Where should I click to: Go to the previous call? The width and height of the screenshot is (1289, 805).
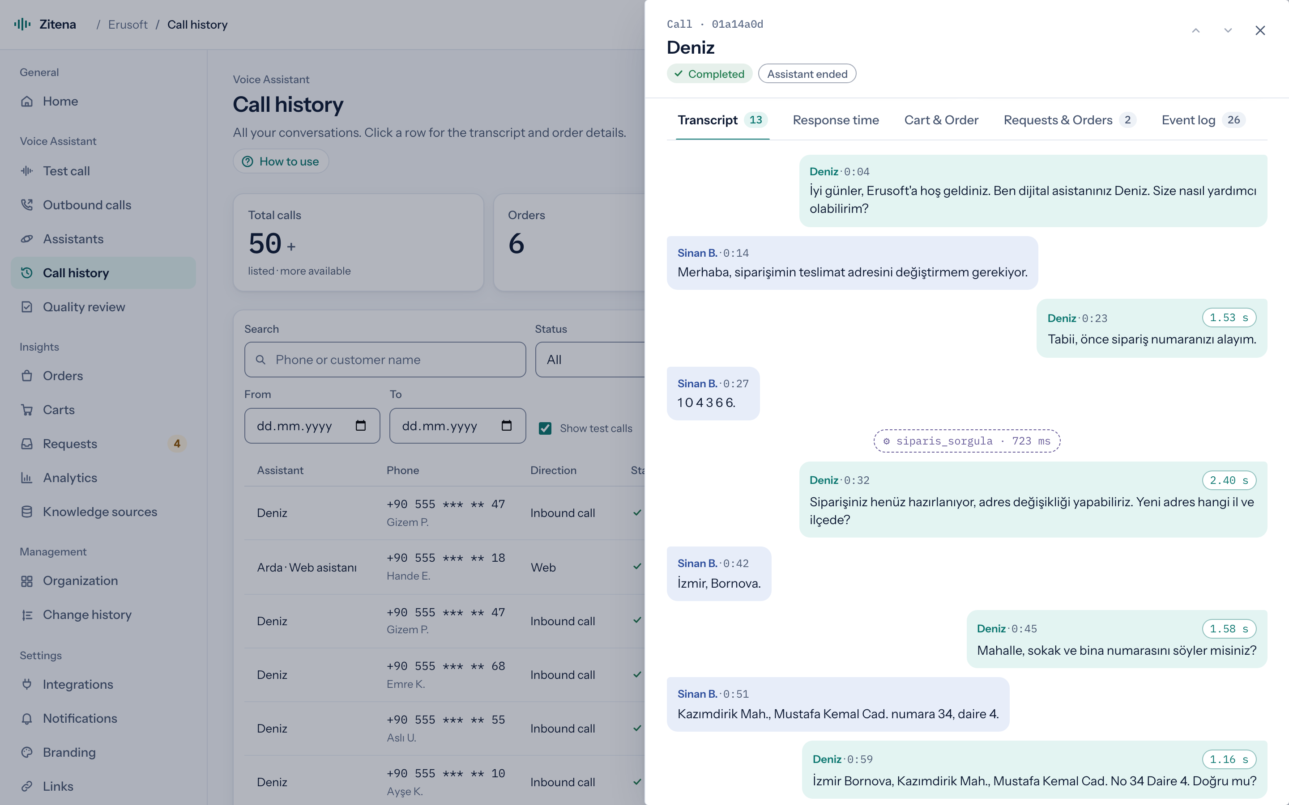pyautogui.click(x=1196, y=30)
